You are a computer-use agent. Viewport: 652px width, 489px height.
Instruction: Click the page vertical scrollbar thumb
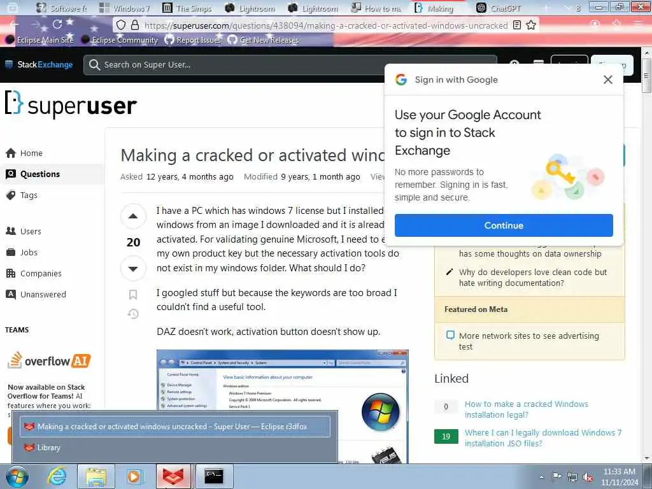(x=647, y=76)
